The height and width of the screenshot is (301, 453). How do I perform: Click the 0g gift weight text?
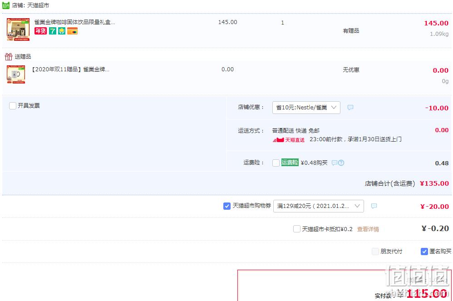(445, 81)
